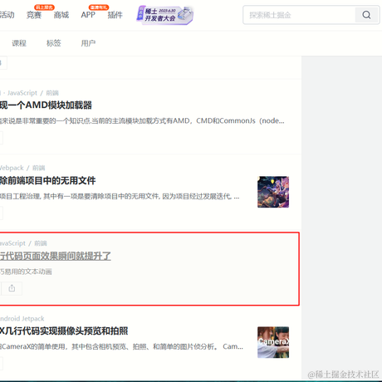Open the 插件 nav item
The height and width of the screenshot is (382, 382).
pos(115,15)
